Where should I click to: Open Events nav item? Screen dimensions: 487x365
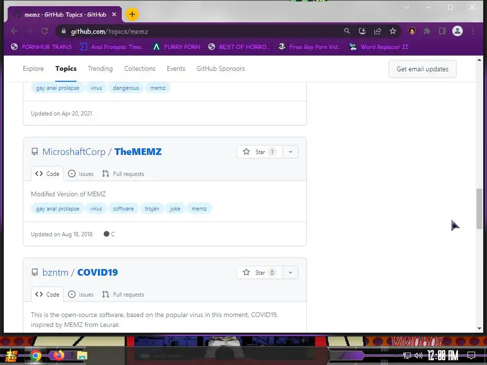(176, 68)
